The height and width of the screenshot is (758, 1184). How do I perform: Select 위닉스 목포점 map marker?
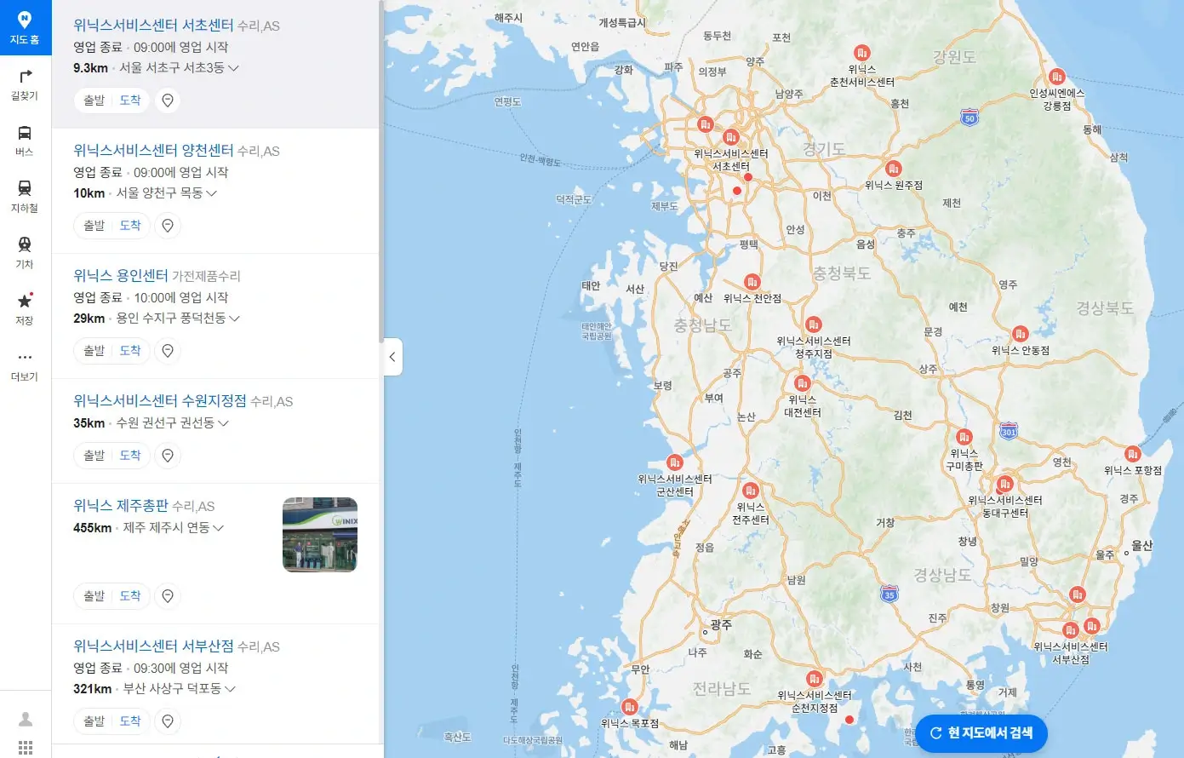629,707
